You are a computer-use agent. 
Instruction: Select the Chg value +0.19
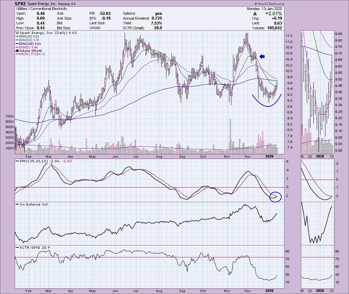pyautogui.click(x=276, y=18)
